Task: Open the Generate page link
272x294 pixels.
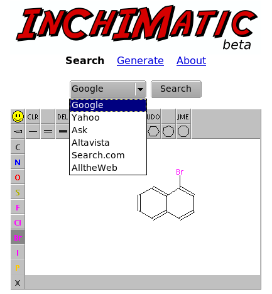Action: [x=140, y=61]
